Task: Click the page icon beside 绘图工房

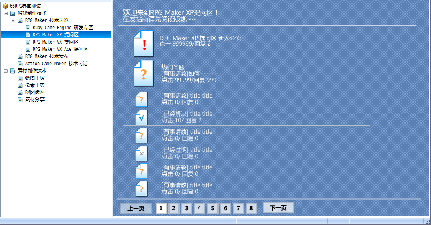Action: [20, 78]
